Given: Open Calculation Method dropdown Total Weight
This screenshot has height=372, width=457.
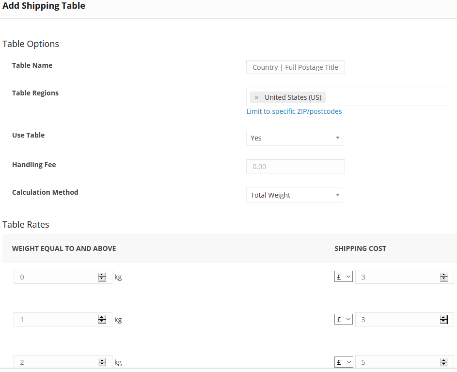Looking at the screenshot, I should click(294, 195).
